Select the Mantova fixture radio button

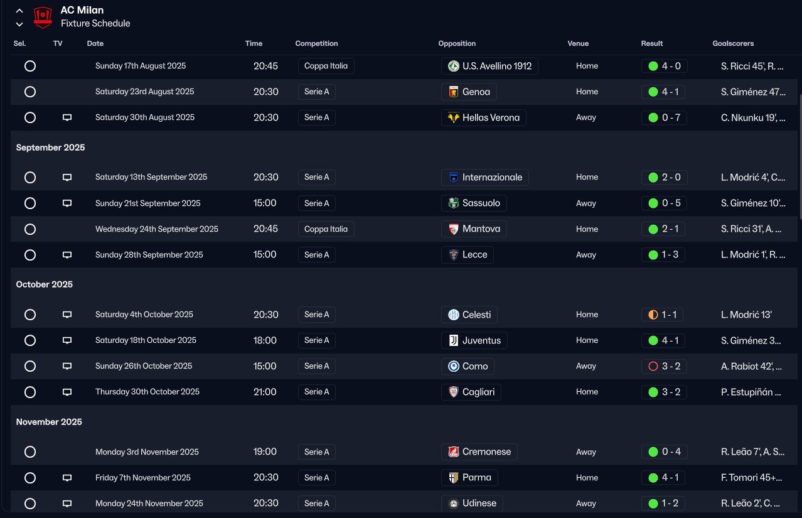coord(30,229)
